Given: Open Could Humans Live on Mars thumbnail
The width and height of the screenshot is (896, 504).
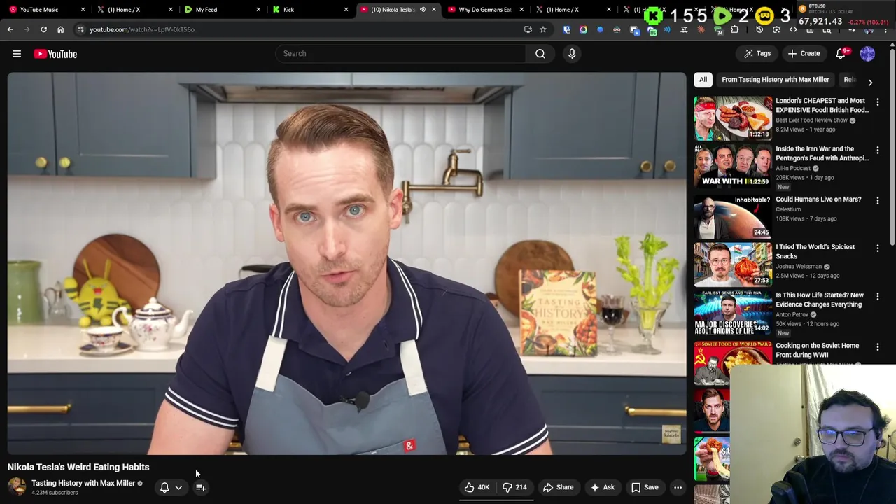Looking at the screenshot, I should coord(733,216).
